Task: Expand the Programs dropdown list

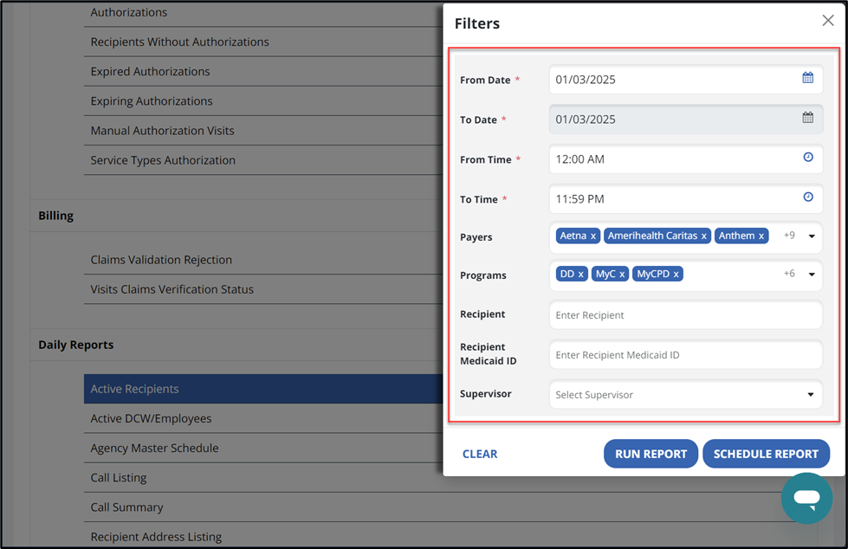Action: click(x=812, y=274)
